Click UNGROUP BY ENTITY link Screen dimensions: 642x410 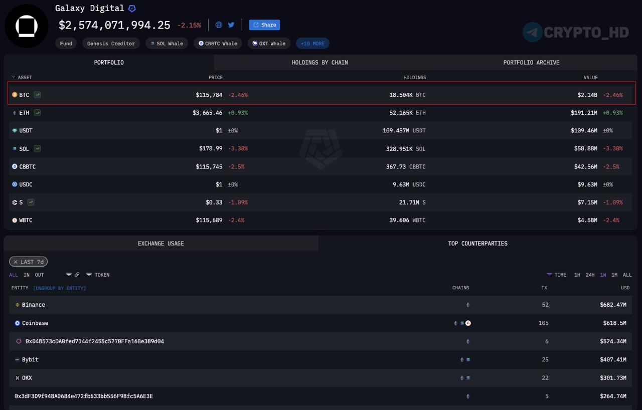pyautogui.click(x=60, y=288)
